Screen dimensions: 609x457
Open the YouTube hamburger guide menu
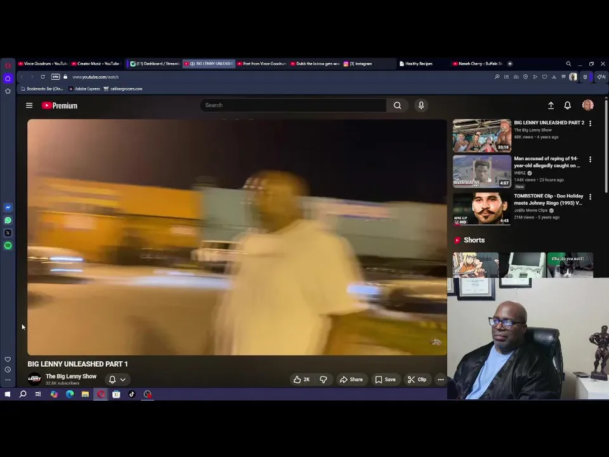[x=29, y=105]
